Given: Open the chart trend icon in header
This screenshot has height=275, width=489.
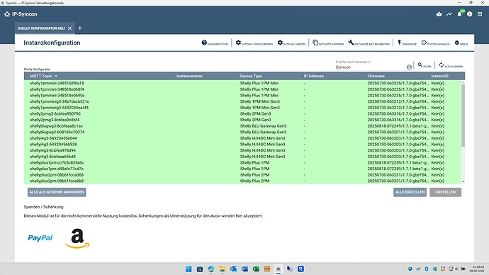Looking at the screenshot, I should 449,14.
